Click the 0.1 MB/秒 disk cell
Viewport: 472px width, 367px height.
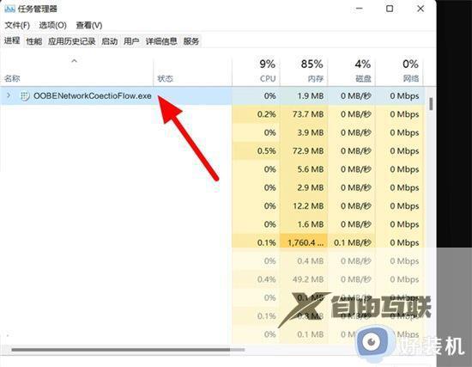pos(353,242)
